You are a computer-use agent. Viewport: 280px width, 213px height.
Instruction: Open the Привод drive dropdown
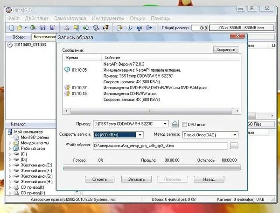165,124
